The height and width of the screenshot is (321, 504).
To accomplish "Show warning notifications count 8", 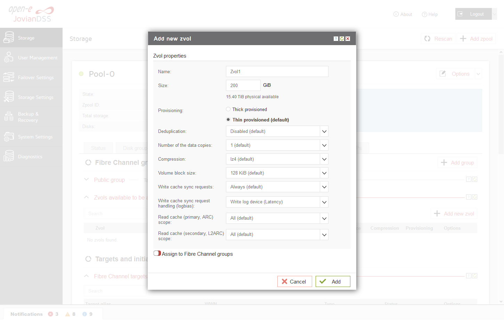I will pos(70,314).
